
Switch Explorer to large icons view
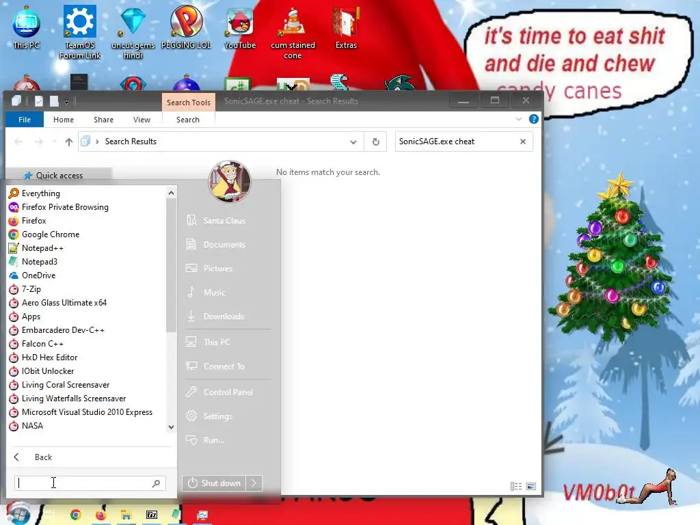click(531, 486)
